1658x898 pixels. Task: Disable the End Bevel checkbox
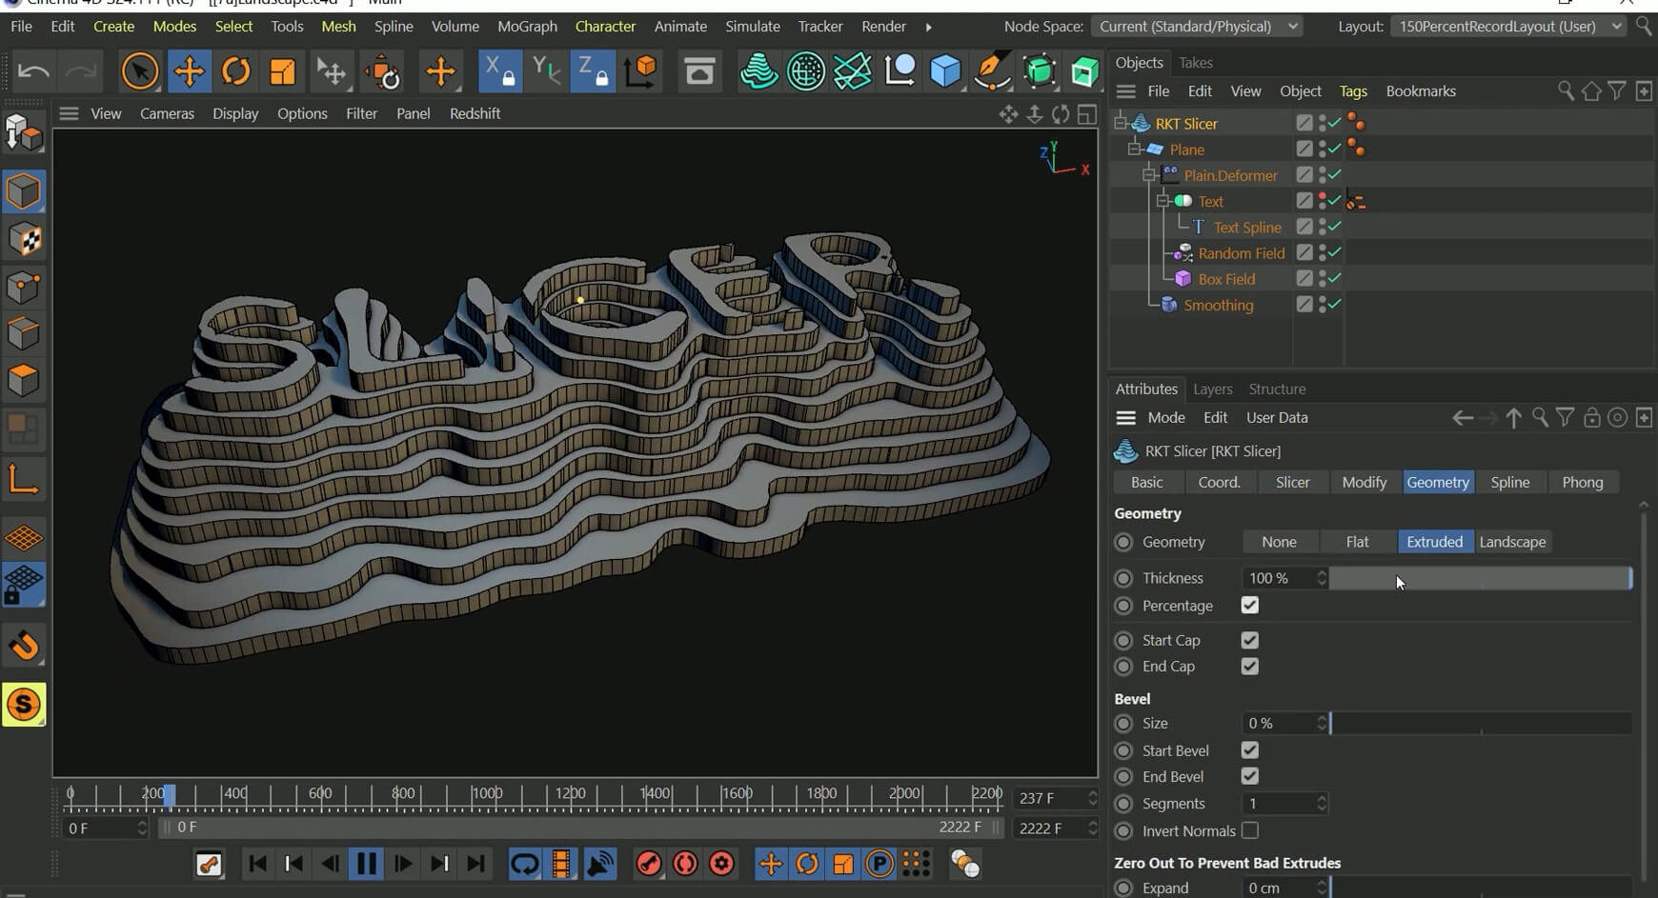(x=1250, y=777)
